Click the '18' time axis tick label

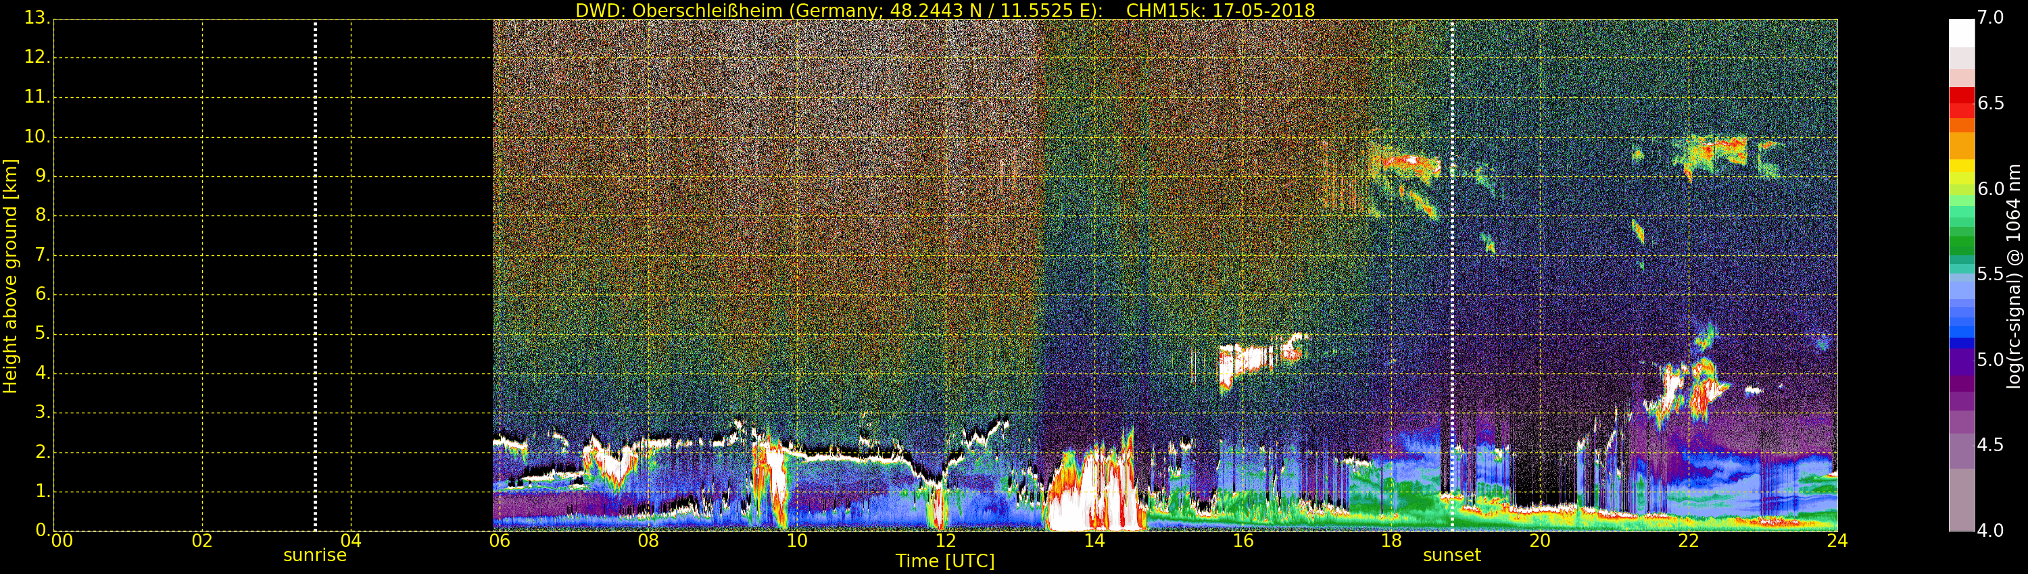tap(1392, 540)
